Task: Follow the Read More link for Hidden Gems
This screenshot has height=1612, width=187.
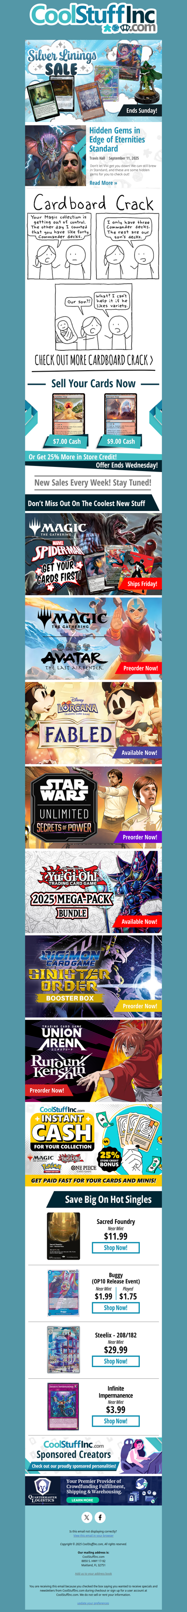Action: [x=103, y=183]
